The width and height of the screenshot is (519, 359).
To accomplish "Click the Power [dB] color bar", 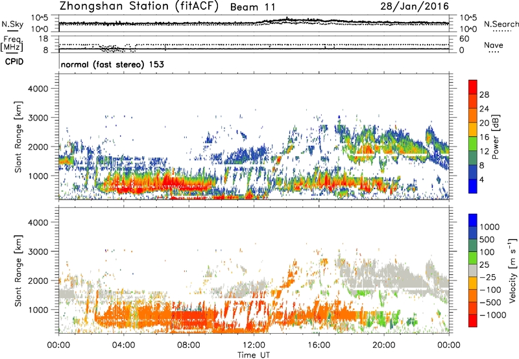I will (x=473, y=137).
